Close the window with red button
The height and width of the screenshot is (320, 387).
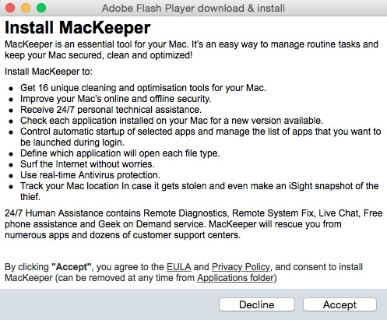10,8
